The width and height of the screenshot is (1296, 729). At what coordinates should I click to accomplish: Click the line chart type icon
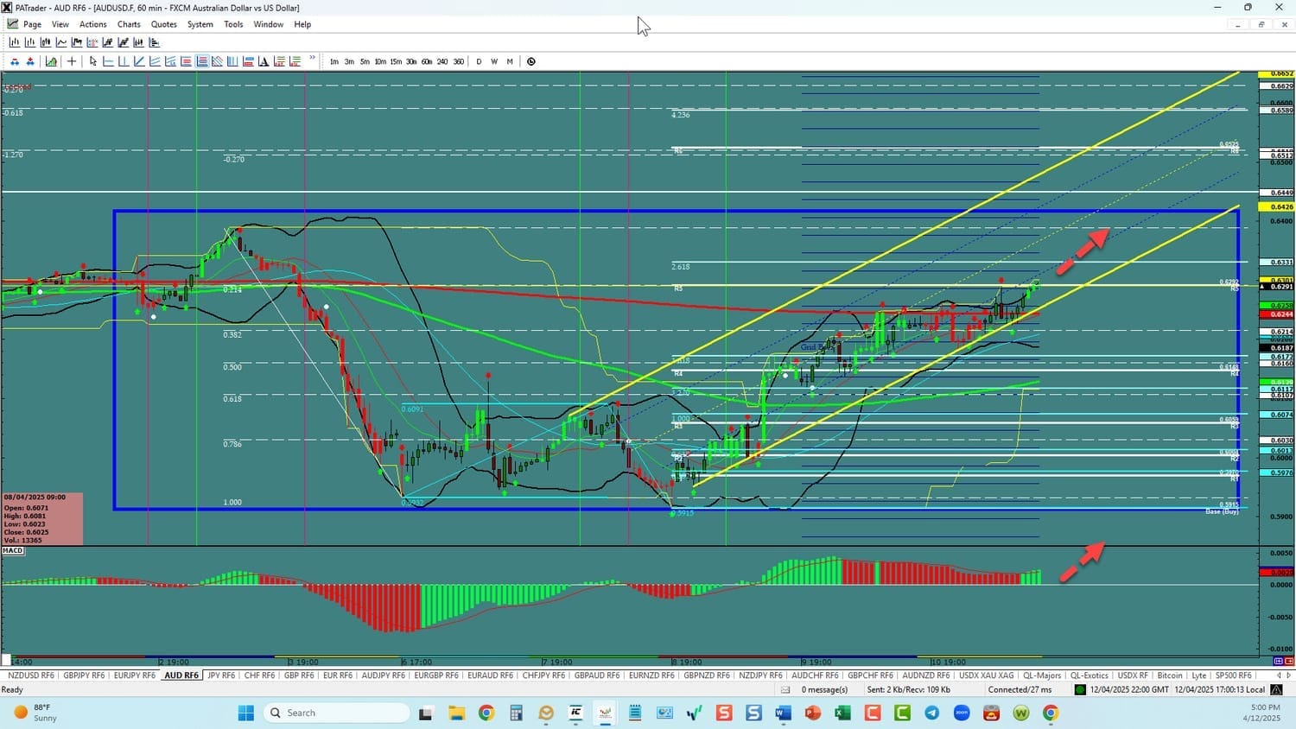click(x=61, y=42)
